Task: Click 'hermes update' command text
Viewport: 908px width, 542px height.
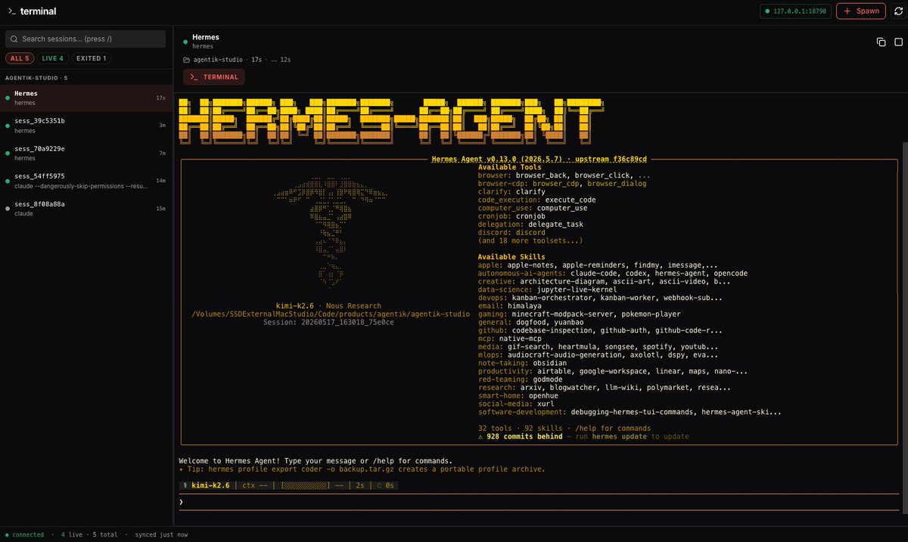Action: pos(620,437)
